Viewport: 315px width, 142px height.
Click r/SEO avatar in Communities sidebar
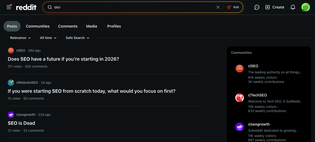[240, 69]
